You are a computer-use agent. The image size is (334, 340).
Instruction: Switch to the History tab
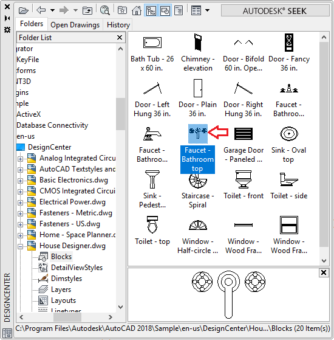[118, 25]
